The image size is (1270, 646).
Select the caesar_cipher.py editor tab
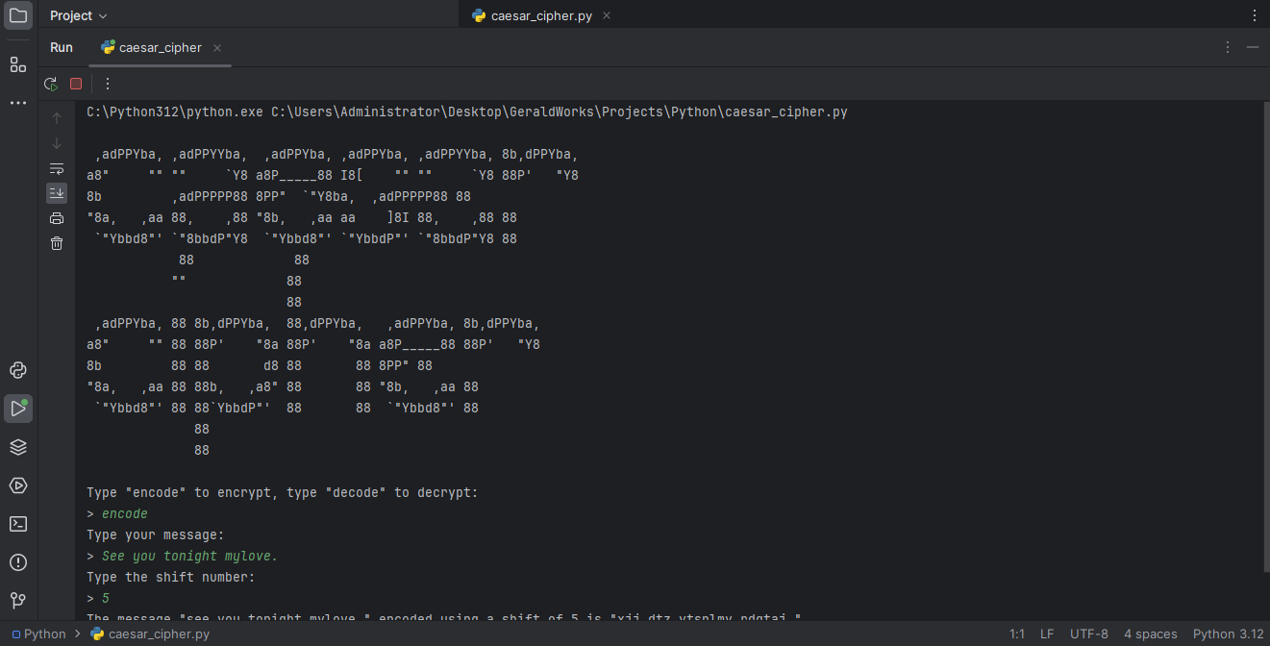point(540,15)
